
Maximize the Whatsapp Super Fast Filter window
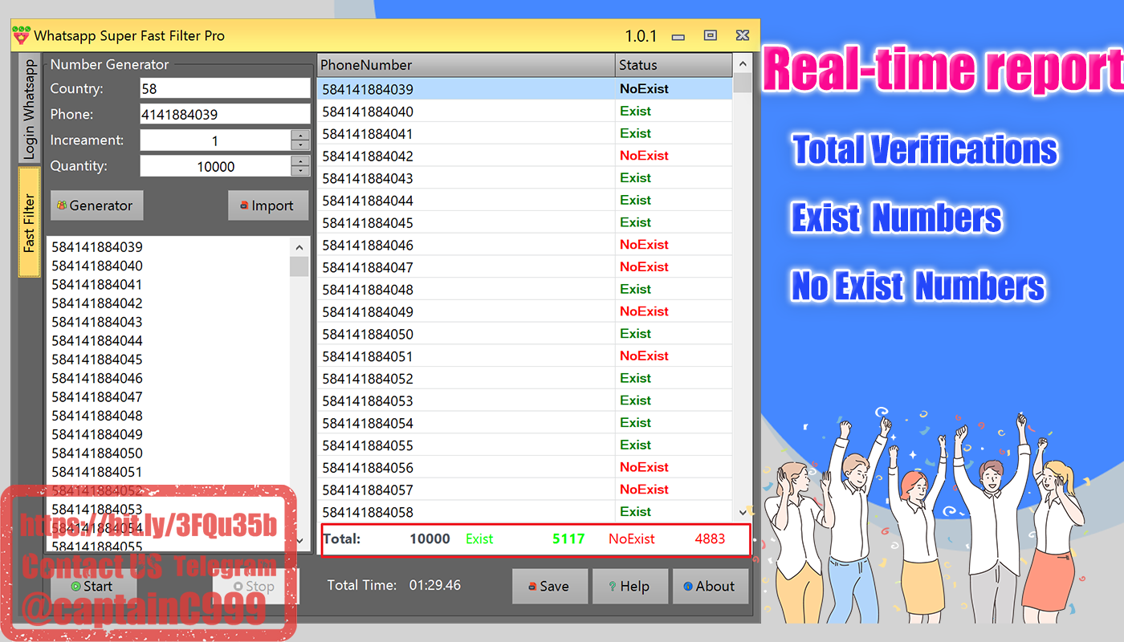pos(710,35)
